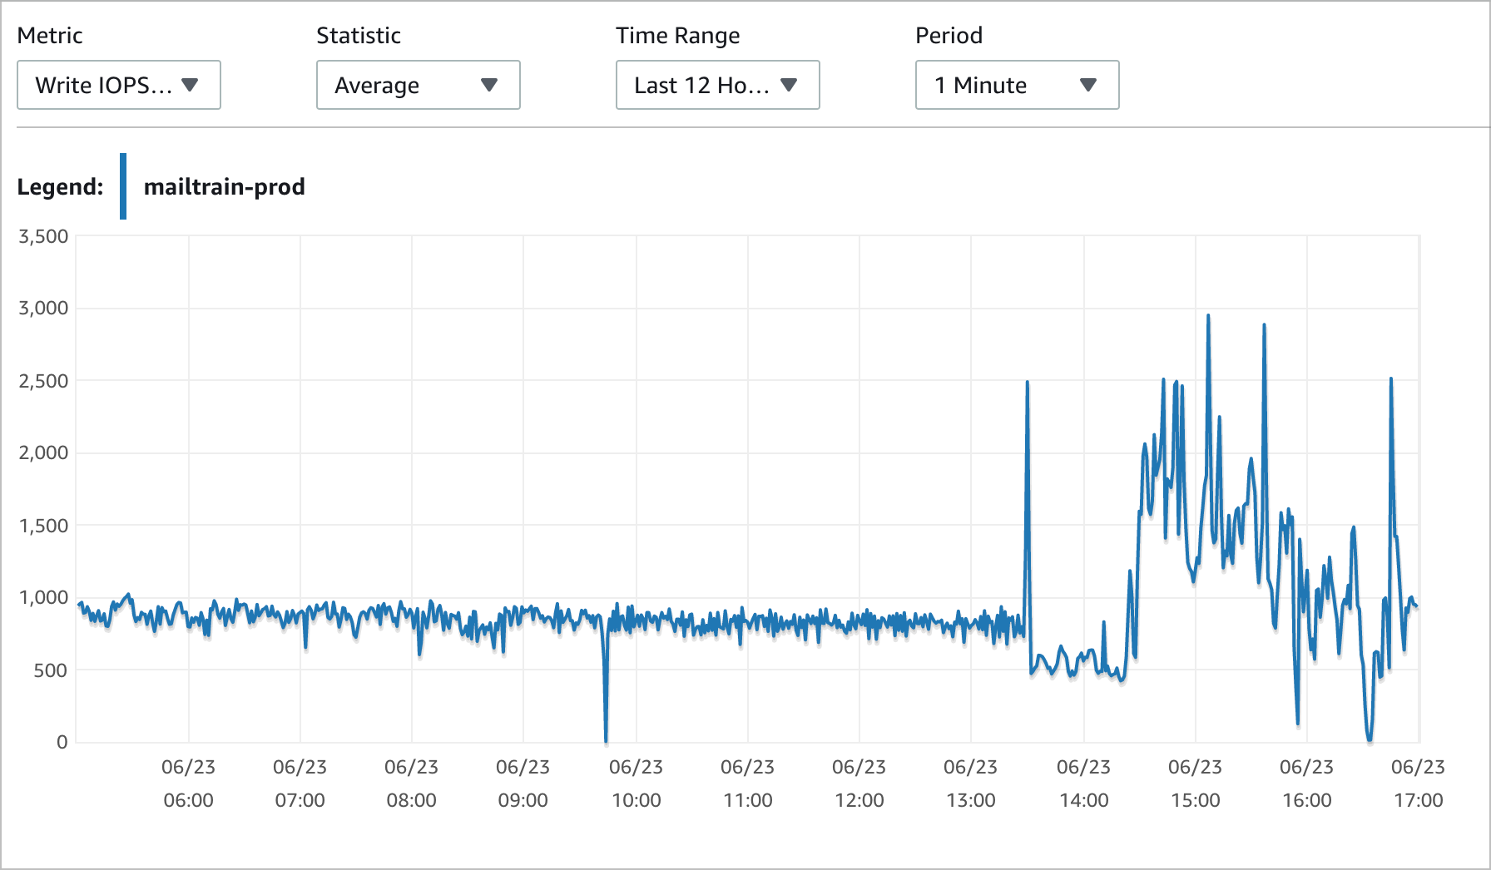Select the Legend label area
Viewport: 1491px width, 870px height.
tap(59, 186)
